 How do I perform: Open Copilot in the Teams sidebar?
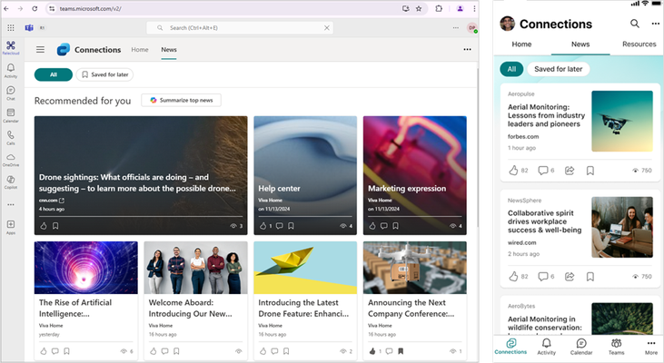[11, 181]
